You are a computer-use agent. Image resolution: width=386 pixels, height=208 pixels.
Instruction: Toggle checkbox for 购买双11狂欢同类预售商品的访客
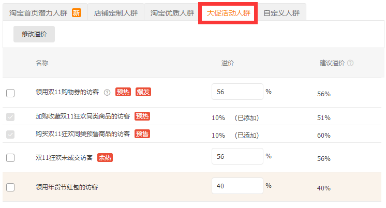click(x=10, y=135)
